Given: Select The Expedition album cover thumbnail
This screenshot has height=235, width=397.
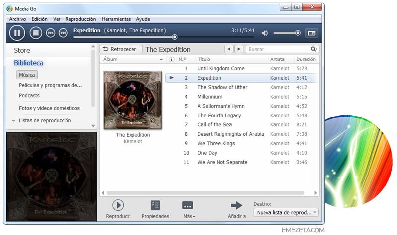Looking at the screenshot, I should coord(132,100).
